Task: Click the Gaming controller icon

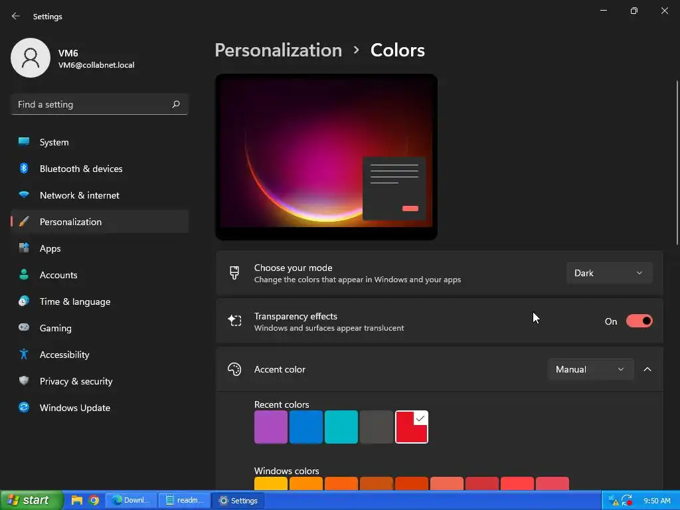Action: tap(24, 327)
